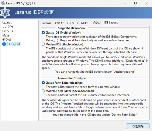Select Classic IDE (Multi-Window) radio button
Screen dimensions: 152x131
tap(43, 33)
